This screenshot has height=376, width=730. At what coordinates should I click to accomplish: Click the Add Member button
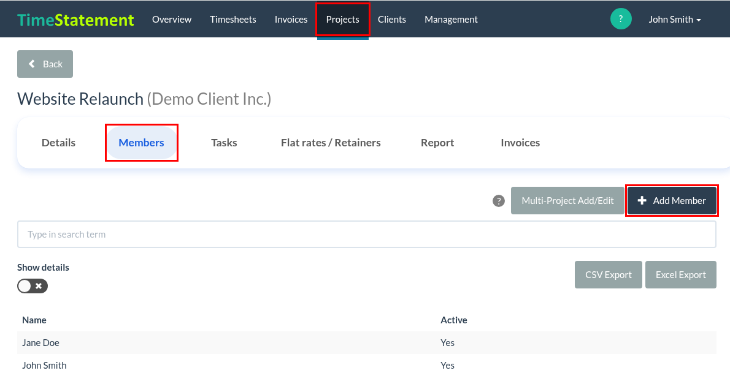[x=672, y=201]
